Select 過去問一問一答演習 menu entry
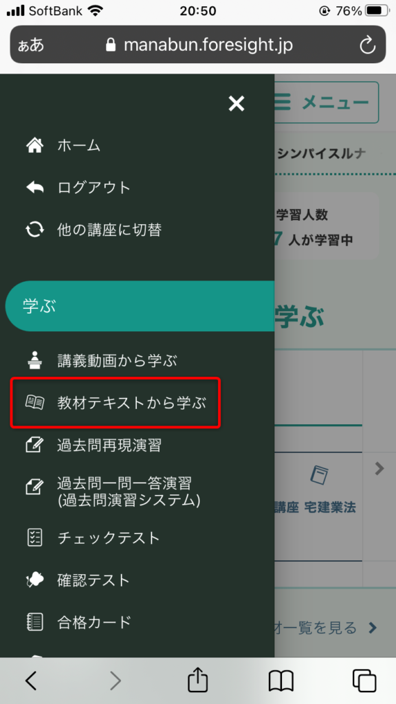The height and width of the screenshot is (704, 396). [129, 492]
